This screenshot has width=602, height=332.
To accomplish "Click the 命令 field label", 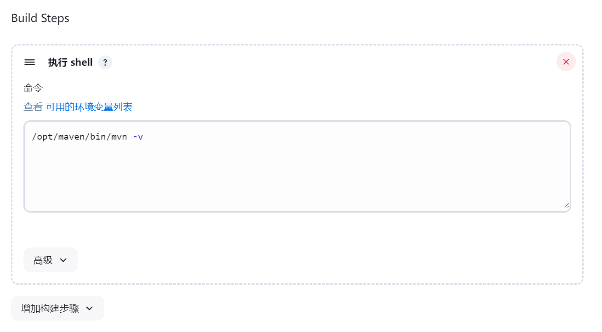I will 33,88.
